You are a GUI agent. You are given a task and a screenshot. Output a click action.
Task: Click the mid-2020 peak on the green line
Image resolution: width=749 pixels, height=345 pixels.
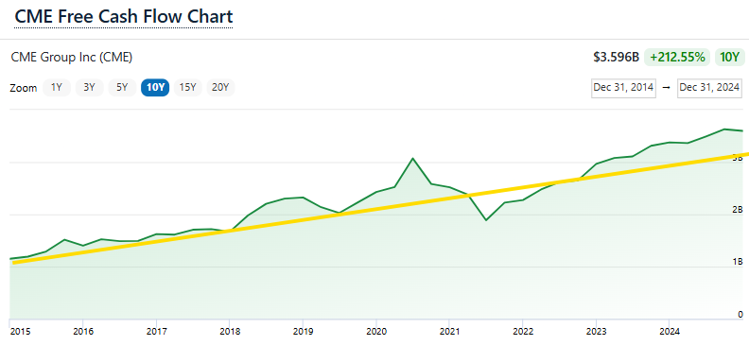[412, 159]
